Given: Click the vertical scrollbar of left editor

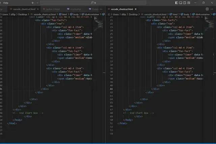Looking at the screenshot, I should pyautogui.click(x=104, y=79).
